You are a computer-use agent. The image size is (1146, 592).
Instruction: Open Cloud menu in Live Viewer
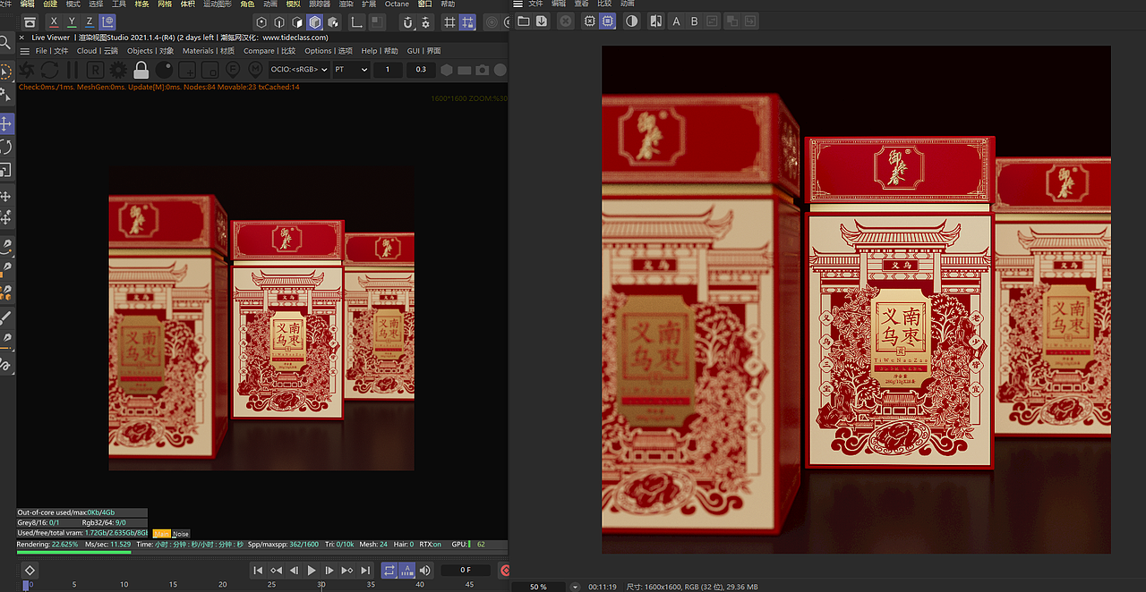pos(97,51)
